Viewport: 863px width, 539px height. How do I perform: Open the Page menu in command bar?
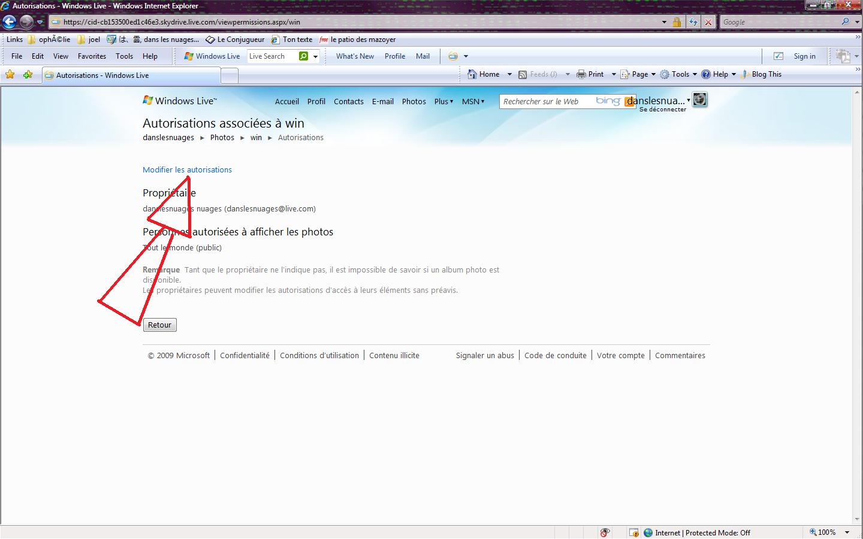638,74
